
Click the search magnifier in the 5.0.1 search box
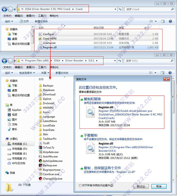172,61
